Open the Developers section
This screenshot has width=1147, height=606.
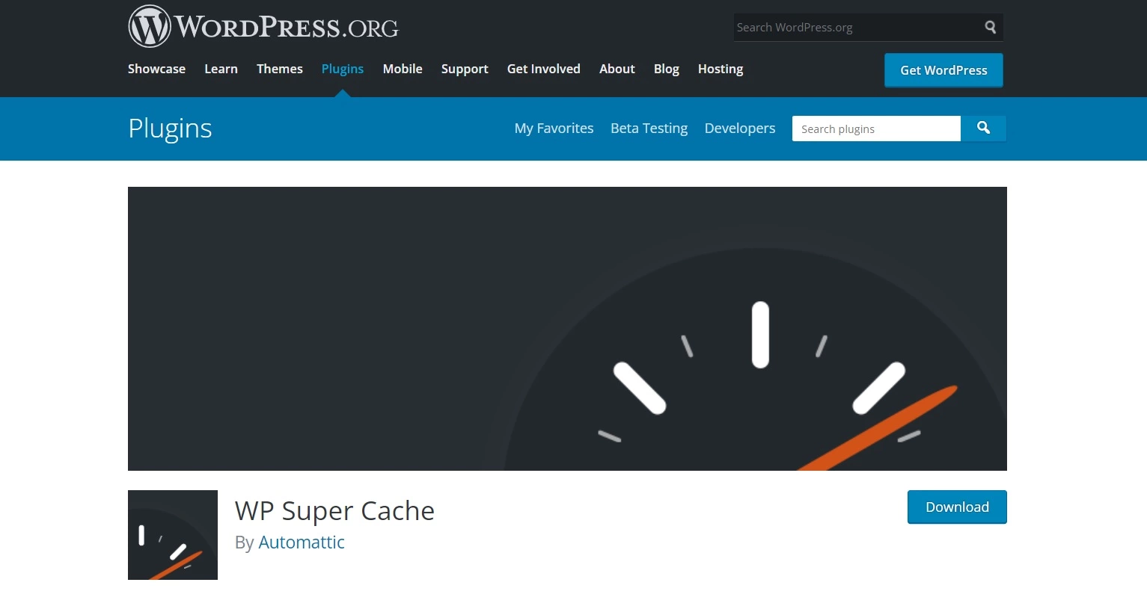(x=739, y=128)
